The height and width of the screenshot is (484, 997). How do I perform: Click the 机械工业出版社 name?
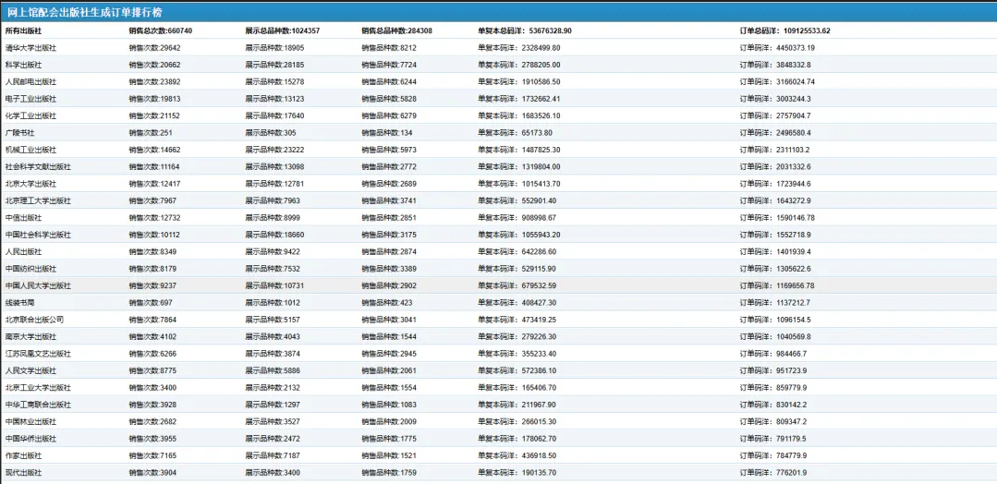click(30, 150)
